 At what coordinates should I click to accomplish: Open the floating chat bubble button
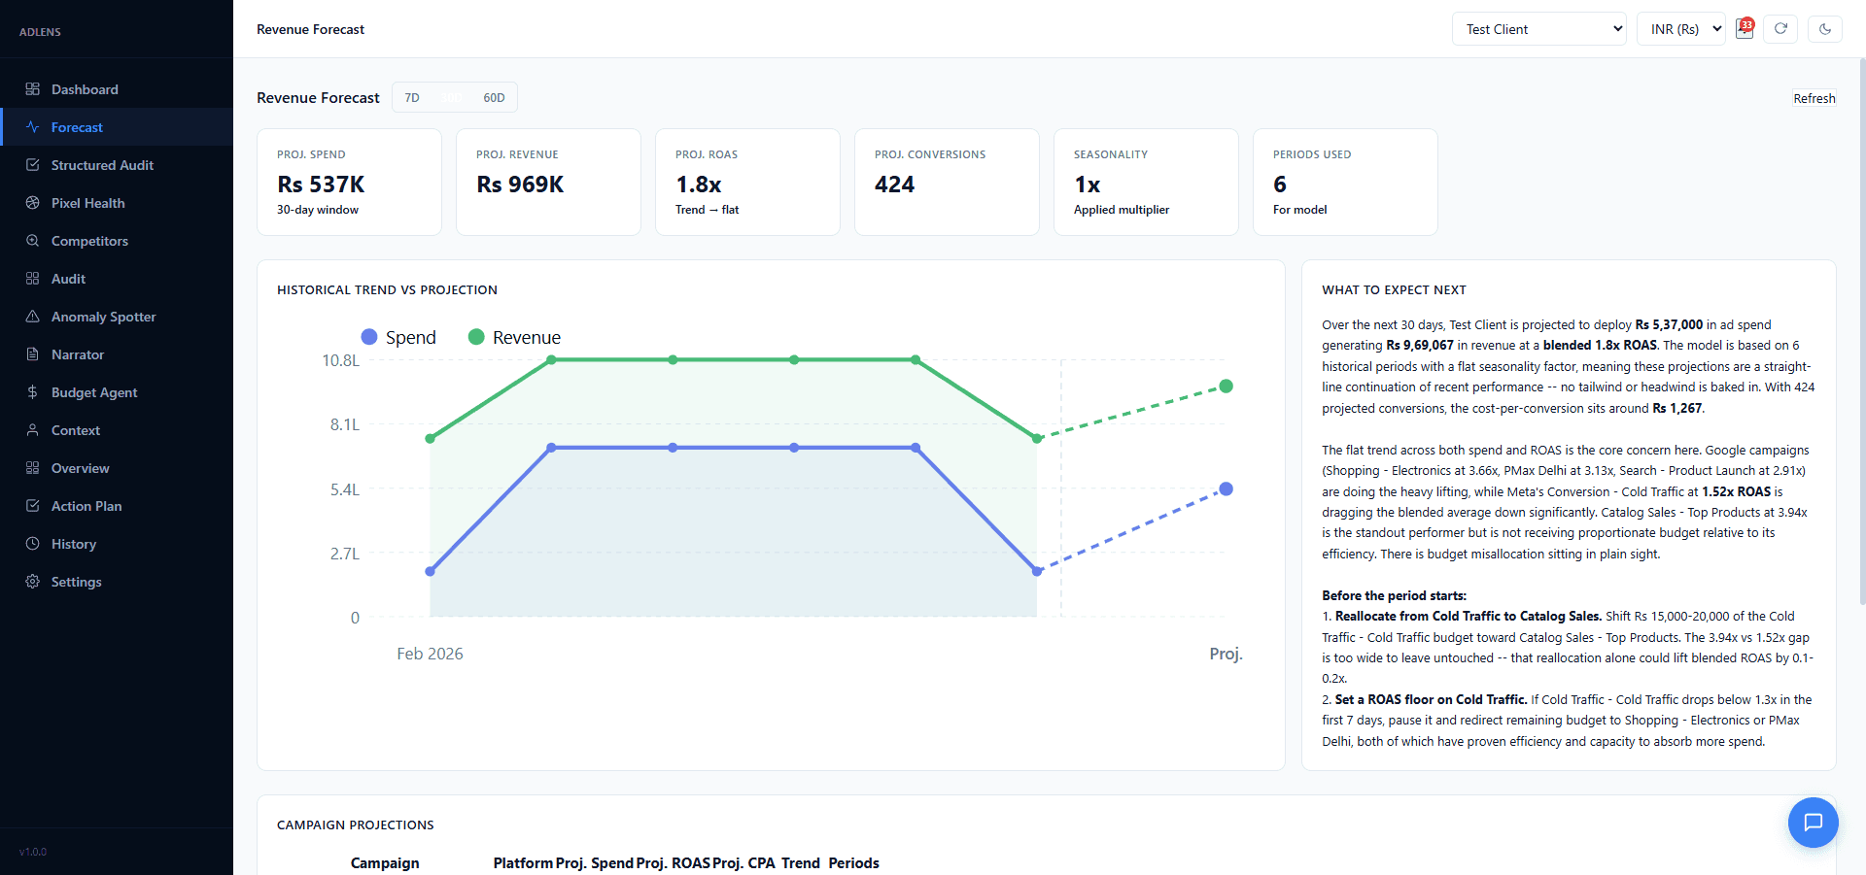pos(1814,823)
